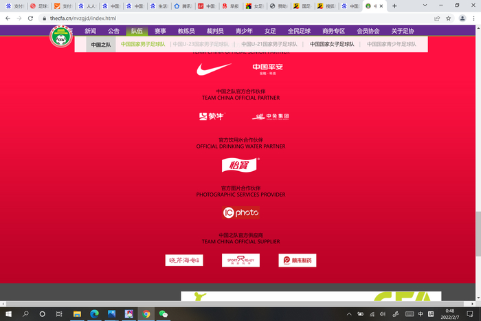Click the 蒙牛 partner logo
This screenshot has height=321, width=481.
[x=212, y=116]
